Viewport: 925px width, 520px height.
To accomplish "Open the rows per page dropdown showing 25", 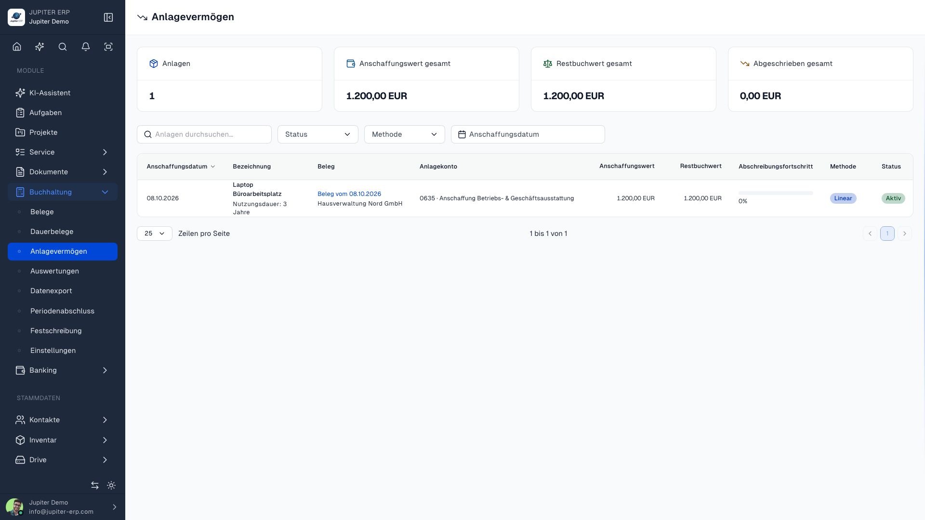I will 155,234.
